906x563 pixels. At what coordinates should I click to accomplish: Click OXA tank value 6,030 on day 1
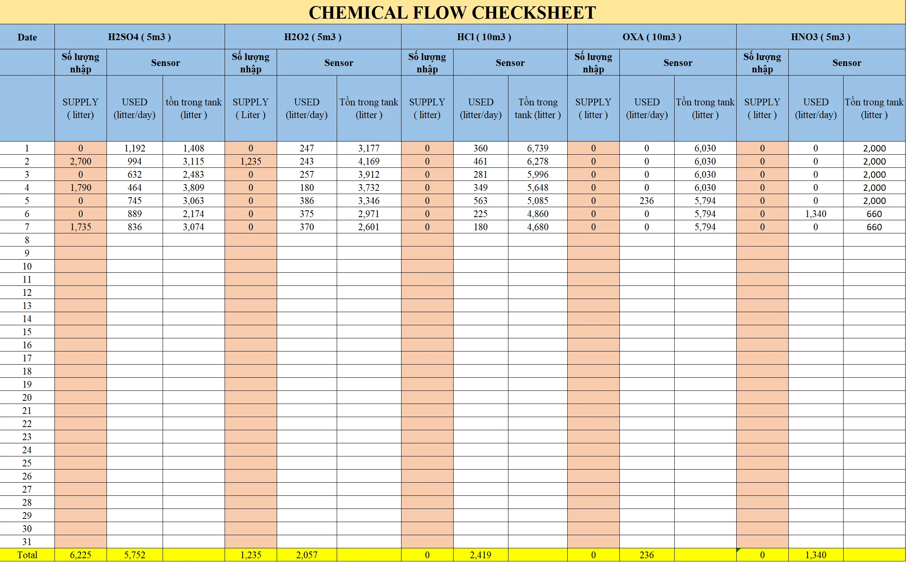705,148
